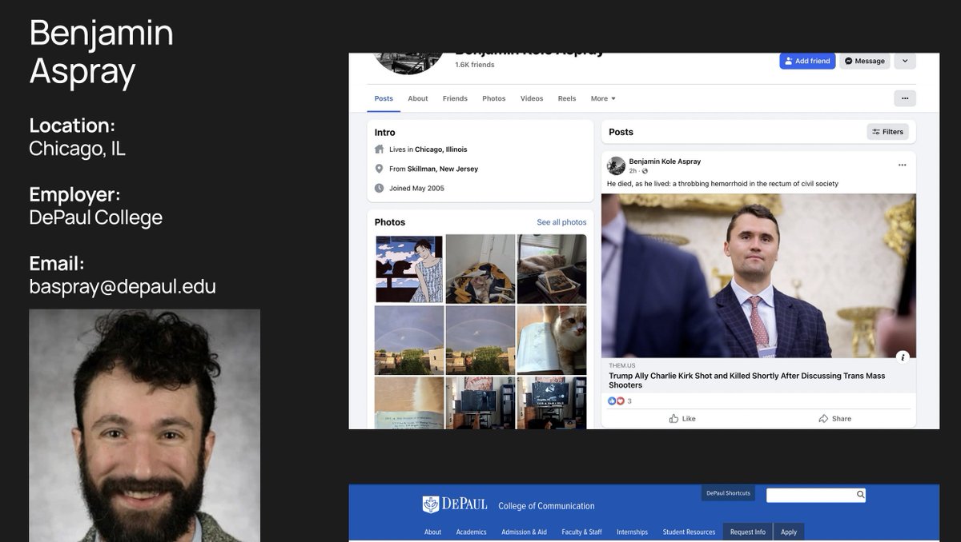Expand the chevron dropdown beside Message

point(905,61)
